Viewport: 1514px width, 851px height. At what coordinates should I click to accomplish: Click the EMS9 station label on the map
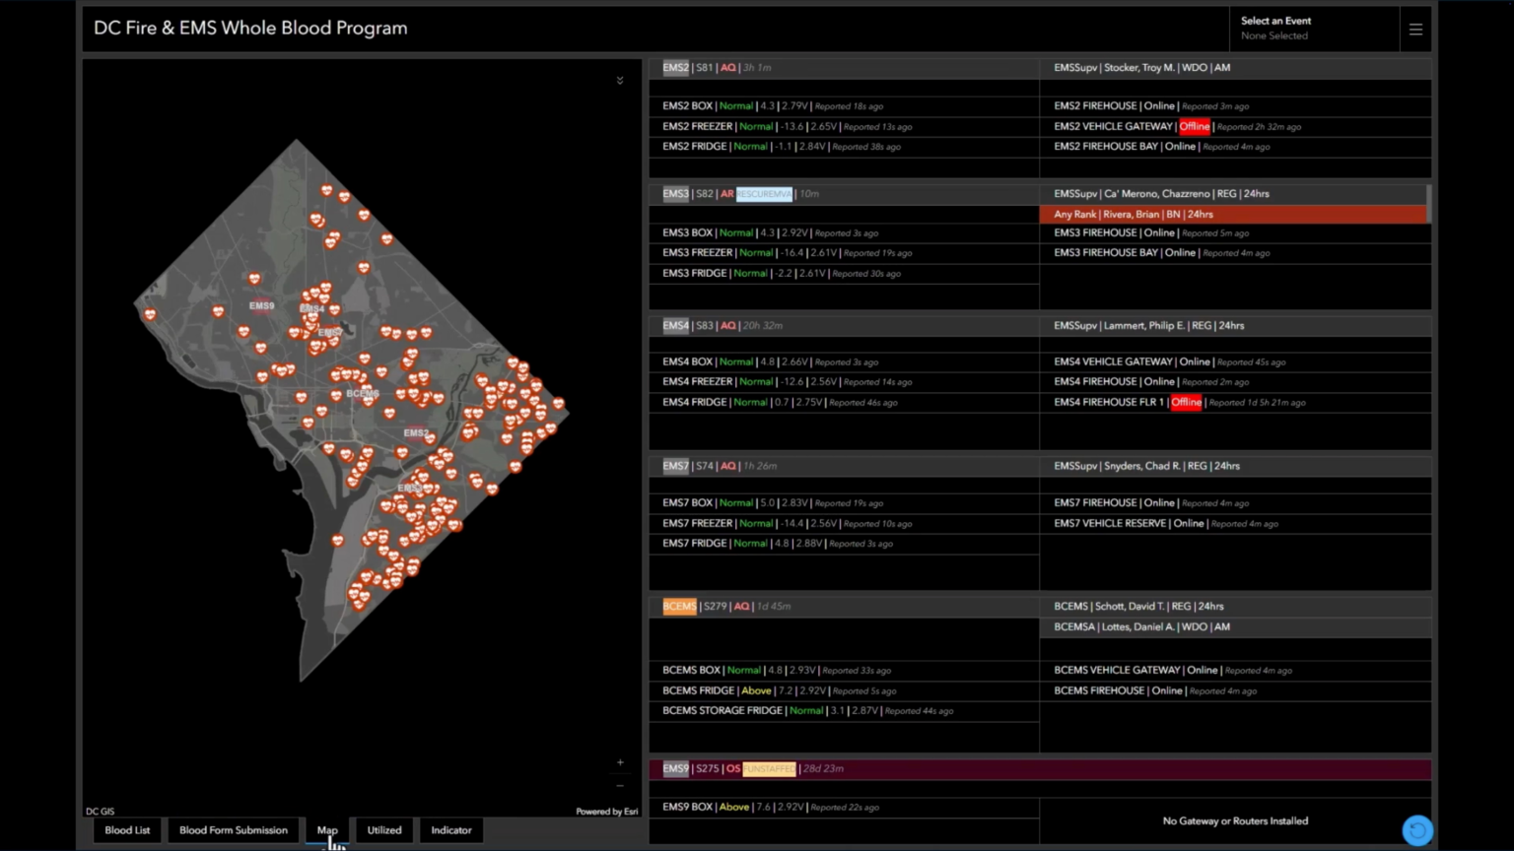coord(261,305)
